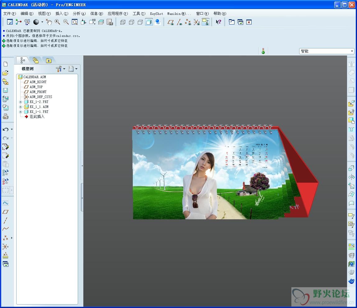
Task: Open the 文件(F) menu
Action: click(x=10, y=14)
